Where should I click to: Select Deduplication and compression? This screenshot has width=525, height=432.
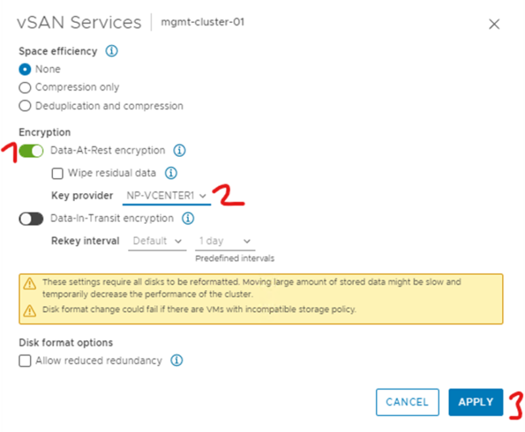point(24,106)
